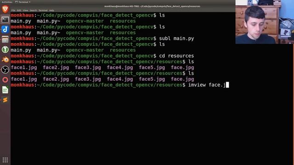Click the webcam overlay video thumbnail
Screen dimensions: 294x165
[265, 22]
